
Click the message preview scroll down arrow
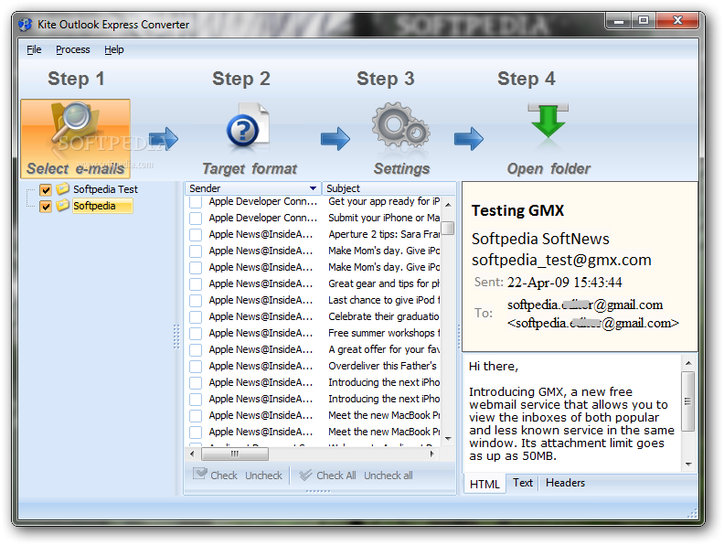pyautogui.click(x=688, y=464)
